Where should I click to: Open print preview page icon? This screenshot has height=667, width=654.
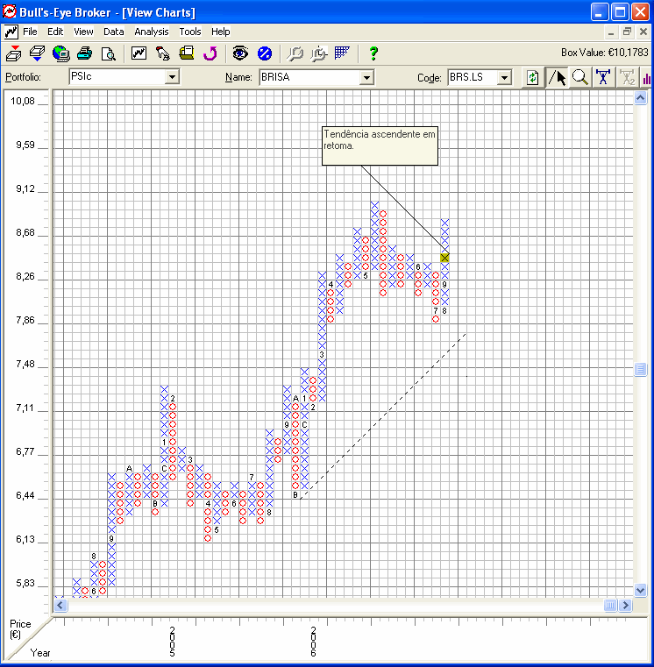pyautogui.click(x=108, y=53)
